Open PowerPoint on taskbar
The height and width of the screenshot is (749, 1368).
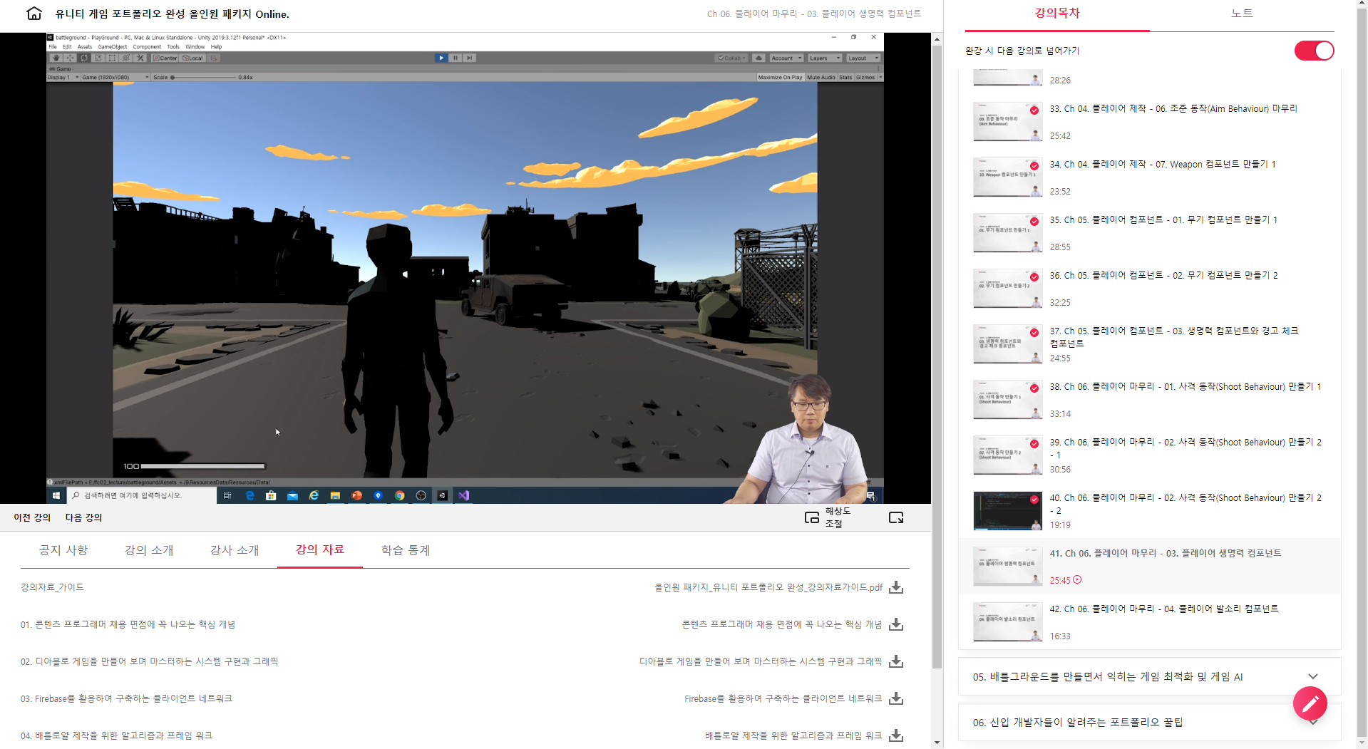point(356,495)
